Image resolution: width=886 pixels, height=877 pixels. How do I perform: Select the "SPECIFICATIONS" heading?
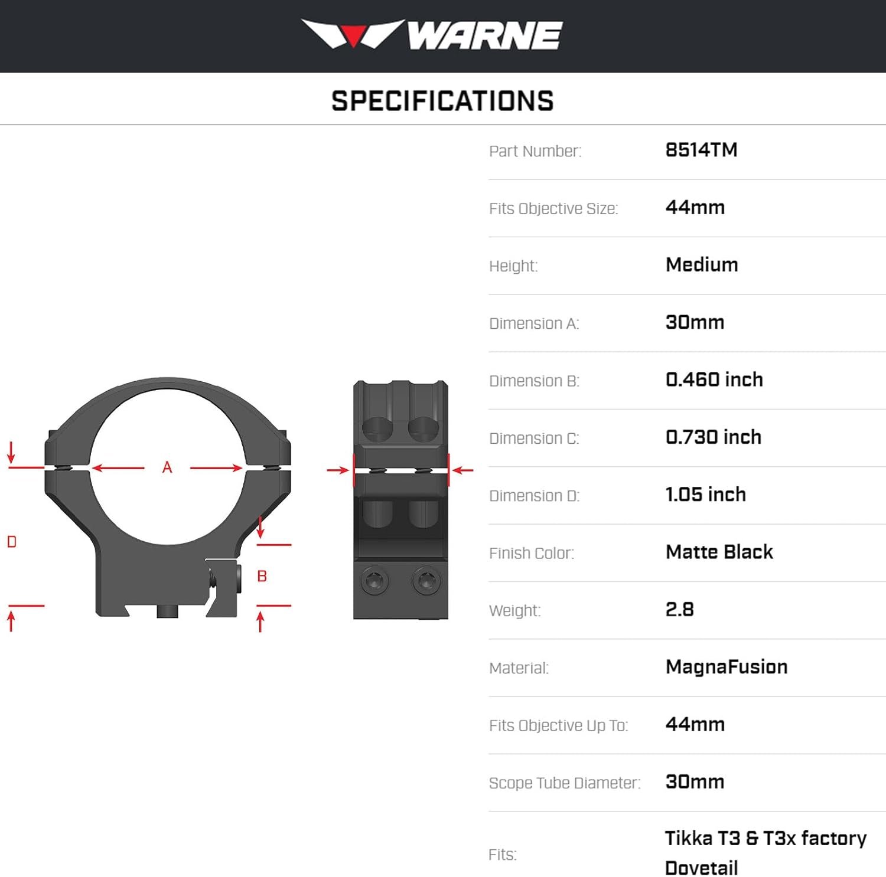(442, 101)
